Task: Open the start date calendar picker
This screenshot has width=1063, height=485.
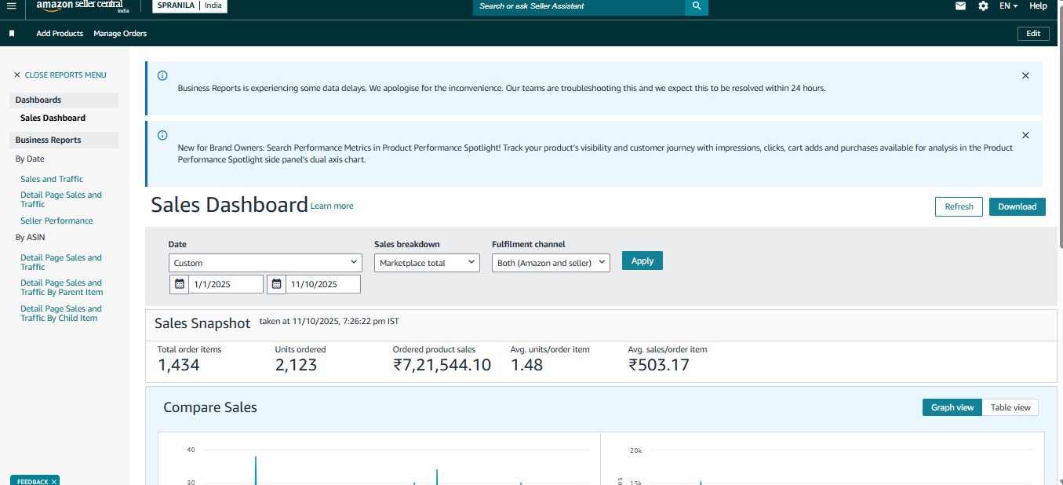Action: (x=180, y=284)
